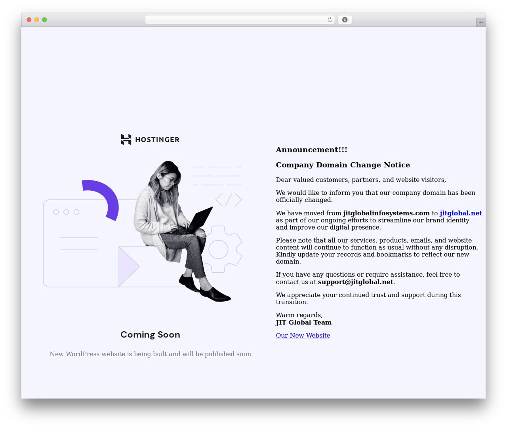Viewport: 507px width, 429px height.
Task: Click Company Domain Change Notice heading
Action: [x=343, y=165]
